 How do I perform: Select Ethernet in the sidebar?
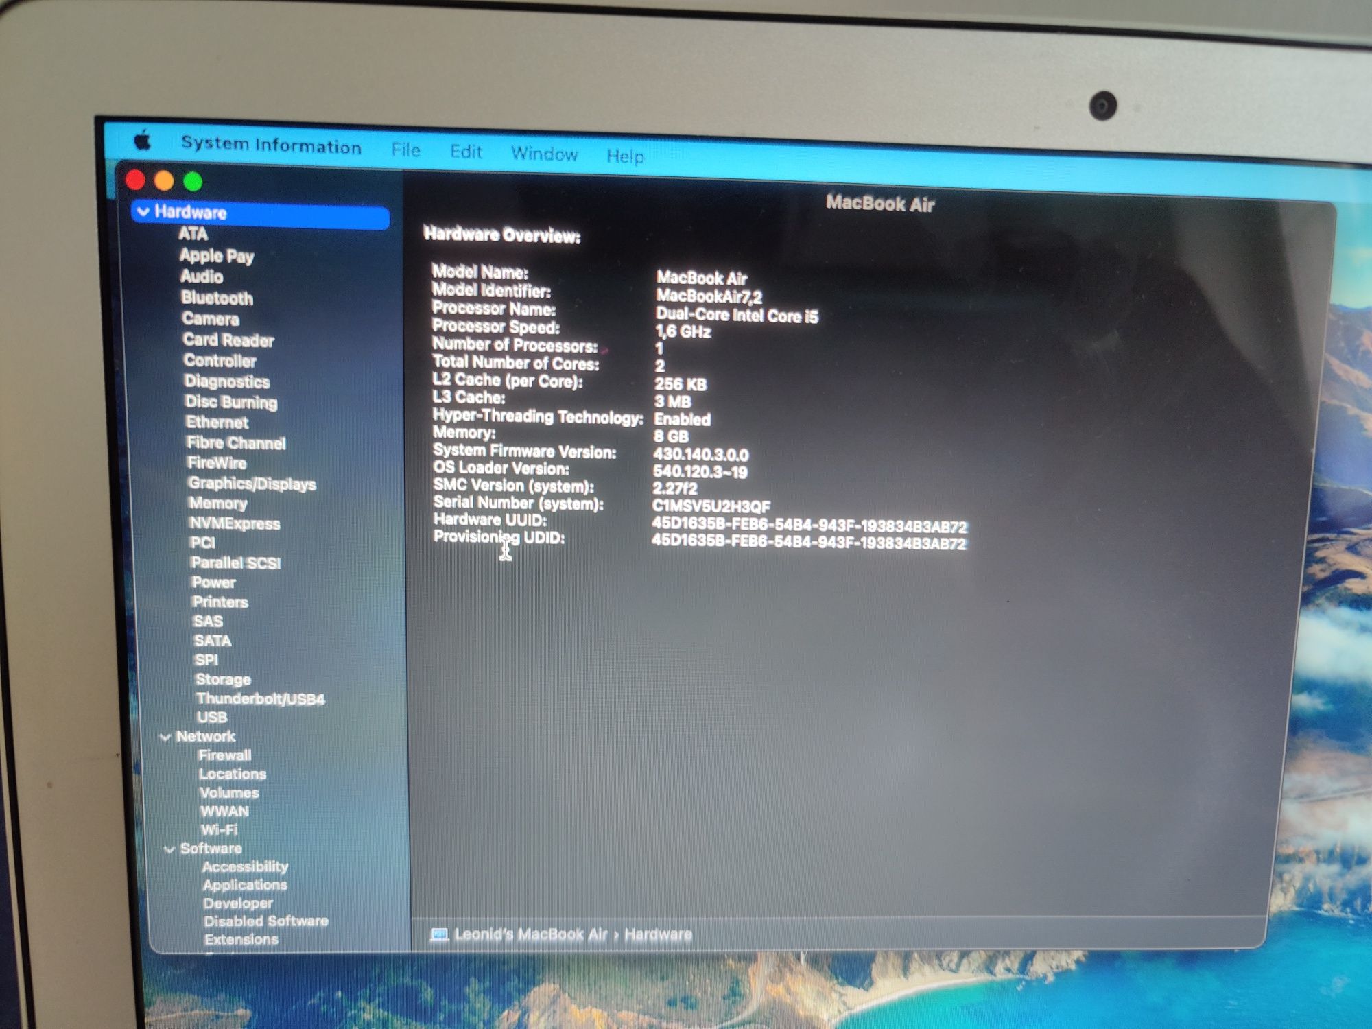tap(217, 422)
